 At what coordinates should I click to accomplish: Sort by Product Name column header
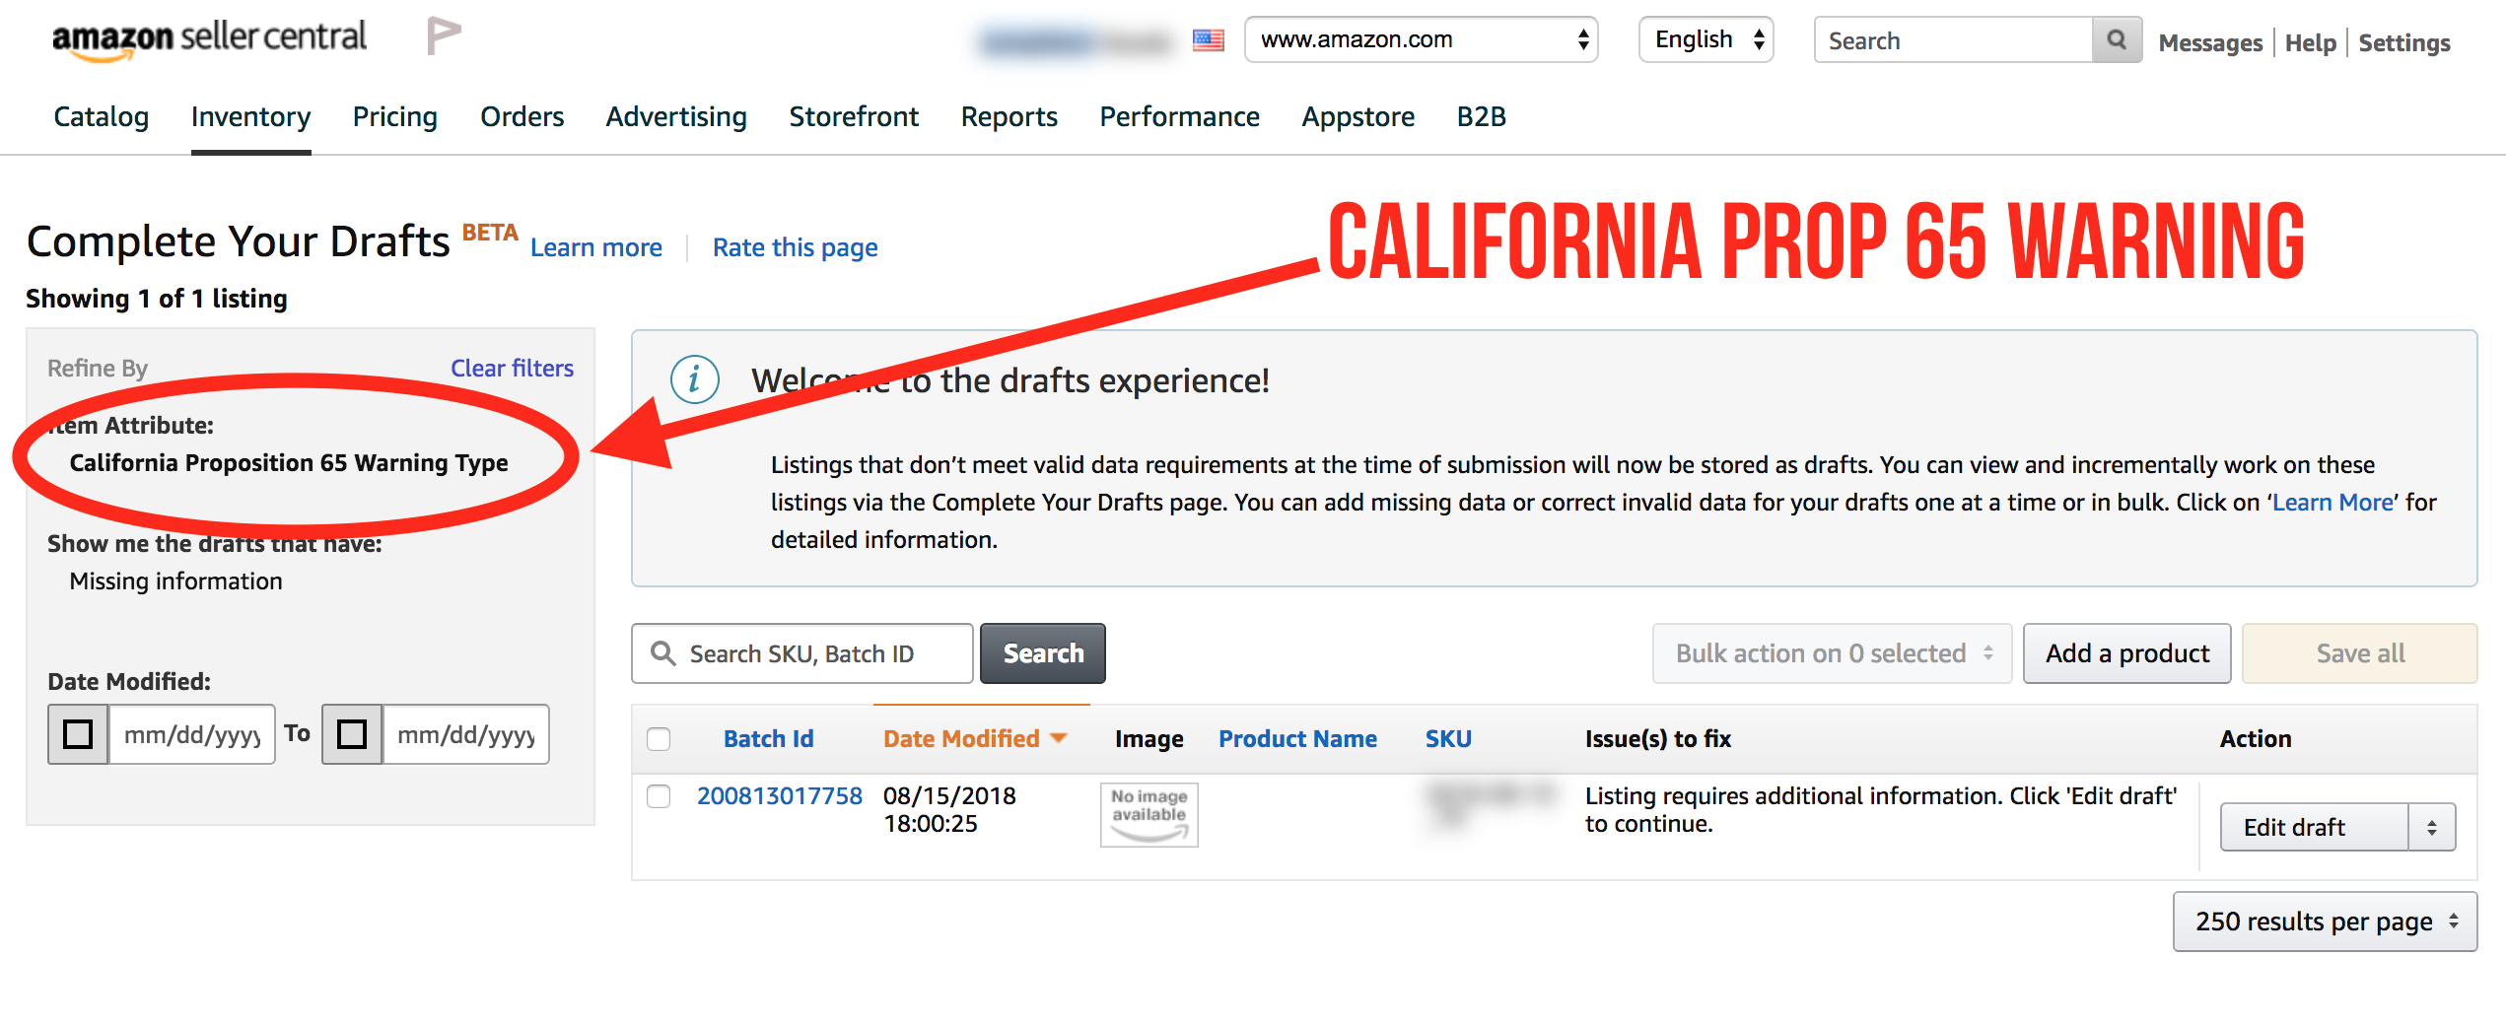[1297, 738]
